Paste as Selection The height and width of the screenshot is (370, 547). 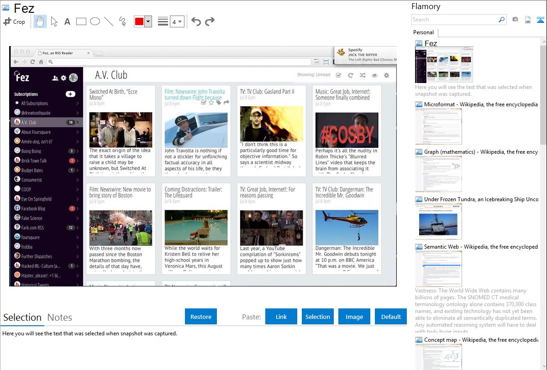(317, 317)
